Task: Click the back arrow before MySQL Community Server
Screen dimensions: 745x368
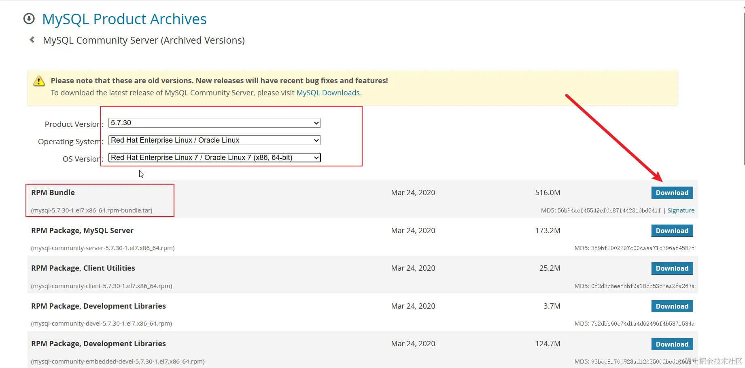Action: click(32, 40)
